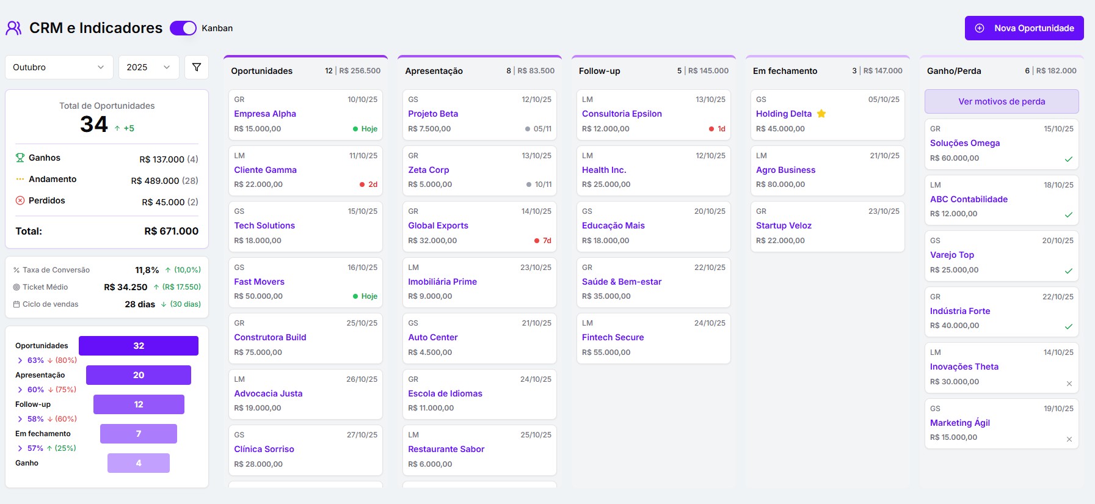1095x504 pixels.
Task: Expand the 63% conversion row under Oportunidades
Action: (20, 360)
